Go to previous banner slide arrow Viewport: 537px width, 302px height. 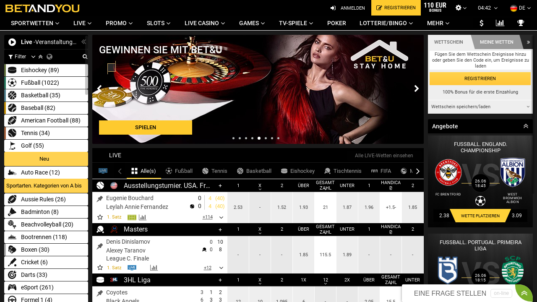pyautogui.click(x=99, y=89)
